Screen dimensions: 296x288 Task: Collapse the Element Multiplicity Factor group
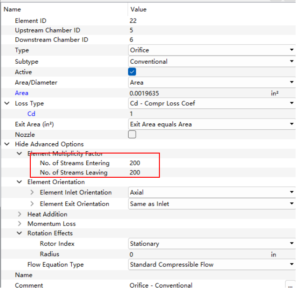[19, 154]
